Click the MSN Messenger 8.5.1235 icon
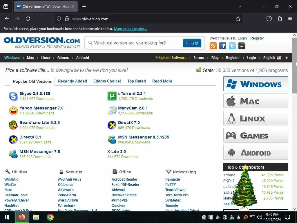Image resolution: width=297 pixels, height=223 pixels. click(112, 140)
